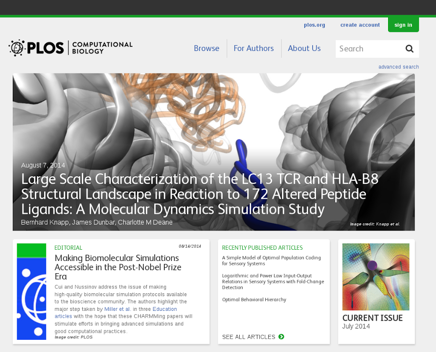This screenshot has height=352, width=436.
Task: Open the LC13 TCR featured article headline
Action: click(200, 194)
